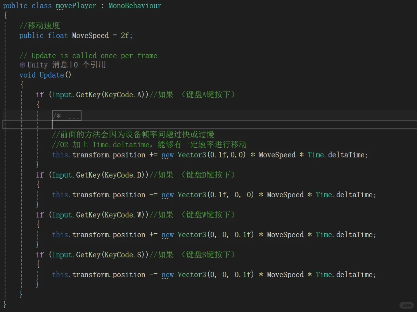Click the float keyword
Image resolution: width=417 pixels, height=312 pixels.
[x=58, y=35]
